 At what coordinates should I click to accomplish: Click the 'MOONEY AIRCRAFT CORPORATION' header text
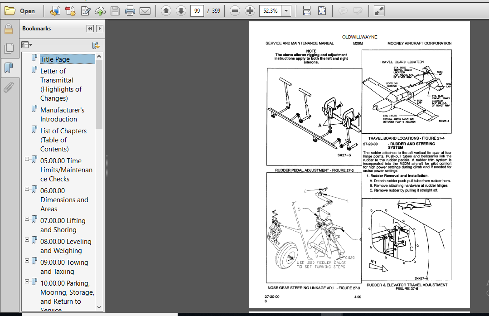coord(420,44)
